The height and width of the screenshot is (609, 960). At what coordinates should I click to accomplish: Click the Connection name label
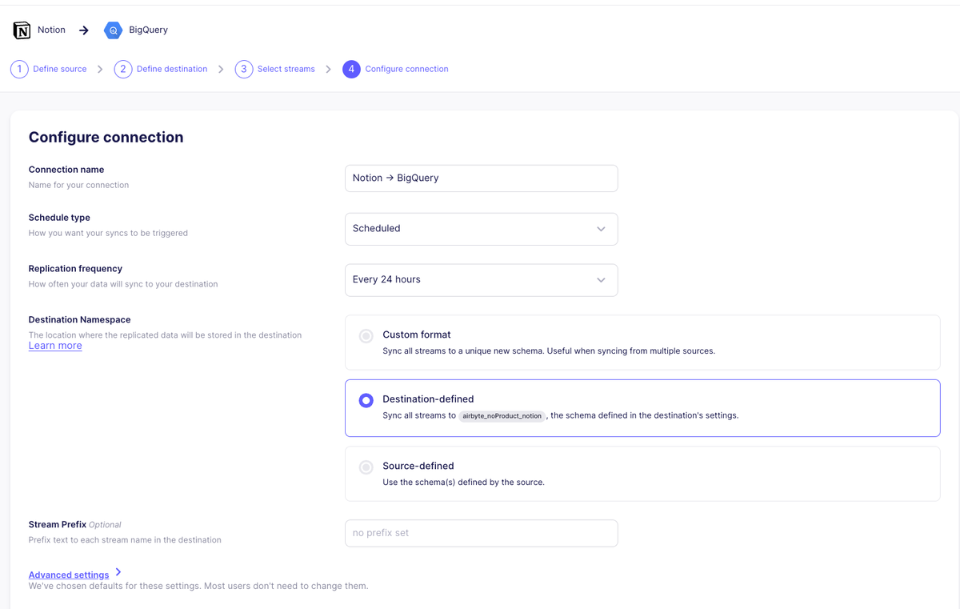66,170
